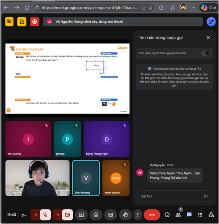
Task: Select phong participant tile
Action: tap(67, 139)
